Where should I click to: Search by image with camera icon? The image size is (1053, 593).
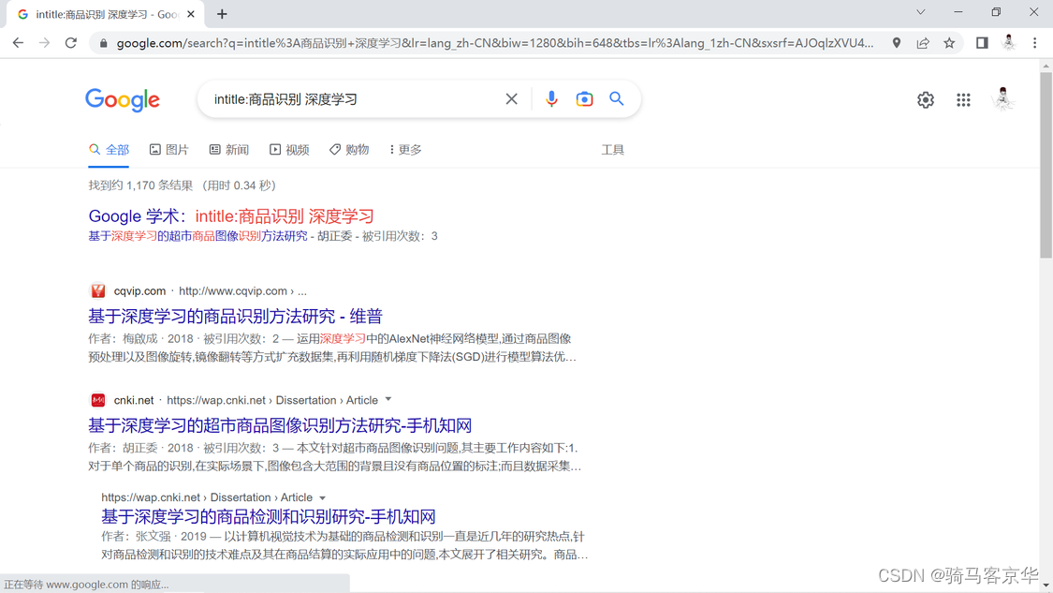584,99
